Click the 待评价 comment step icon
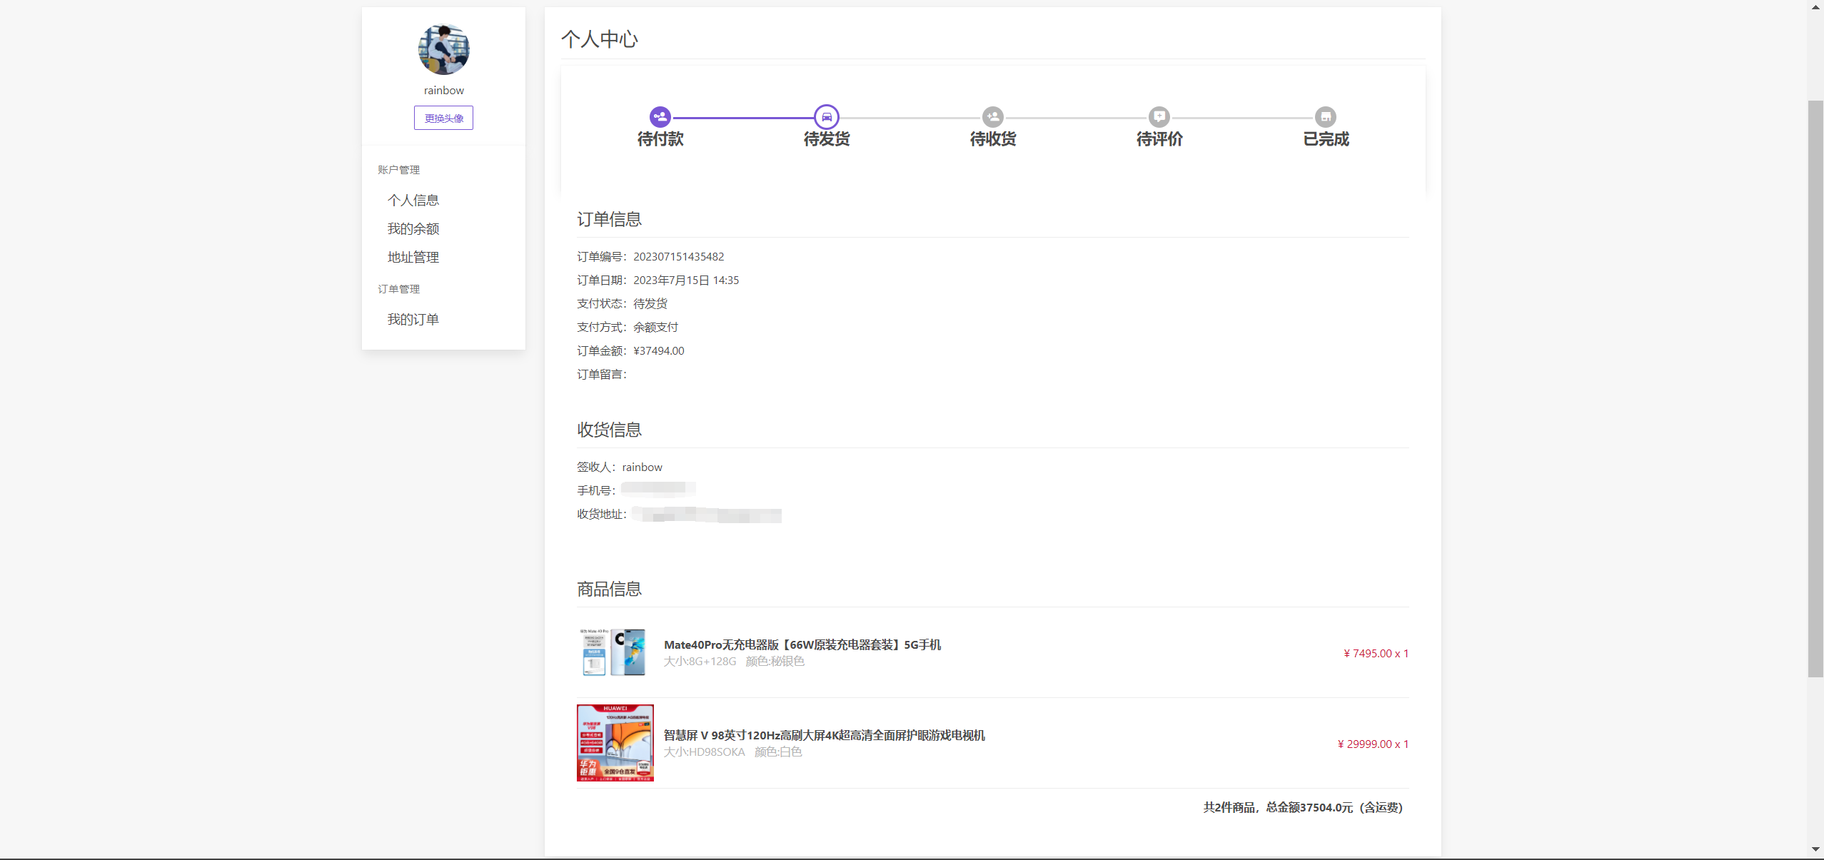This screenshot has height=860, width=1824. click(x=1159, y=116)
